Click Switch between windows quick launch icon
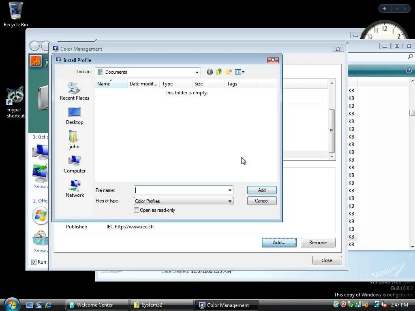Image resolution: width=415 pixels, height=311 pixels. tap(39, 305)
